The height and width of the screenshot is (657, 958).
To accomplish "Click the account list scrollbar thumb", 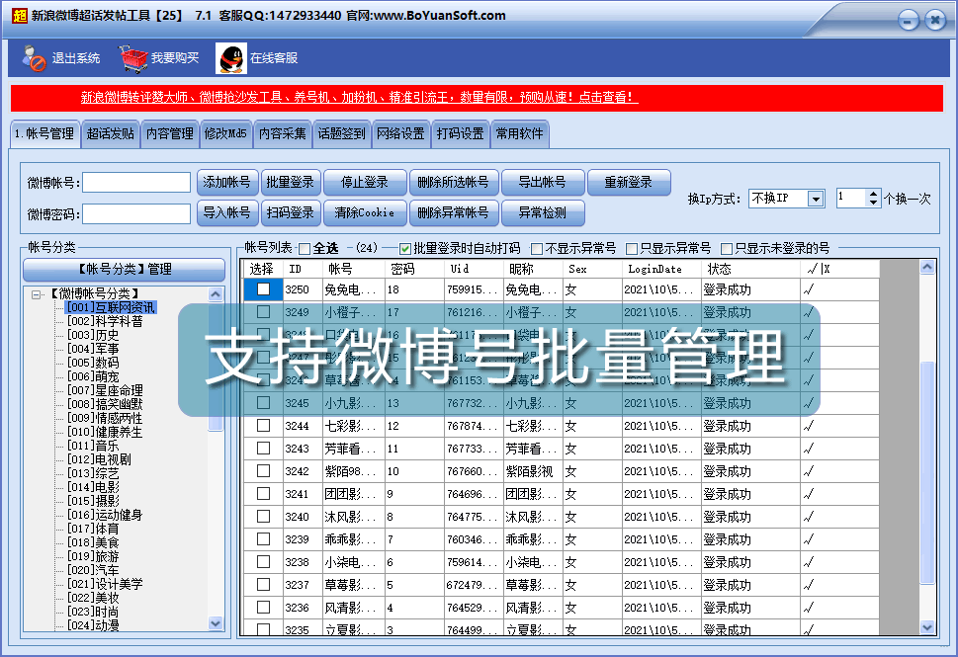I will (926, 473).
